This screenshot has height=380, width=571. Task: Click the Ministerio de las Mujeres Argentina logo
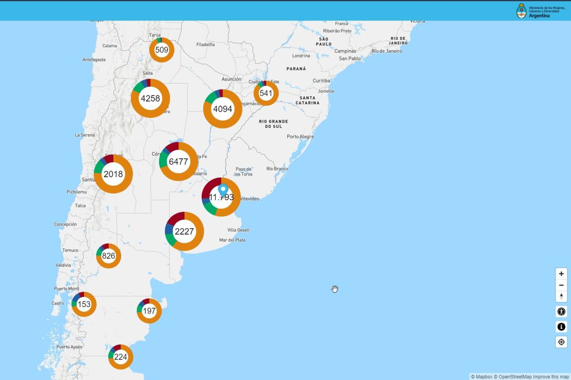tap(540, 11)
